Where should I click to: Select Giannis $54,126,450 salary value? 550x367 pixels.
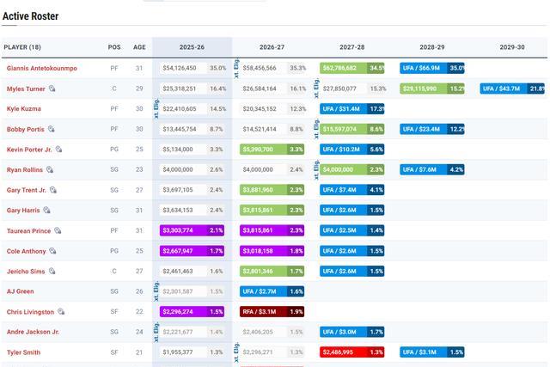tap(180, 68)
